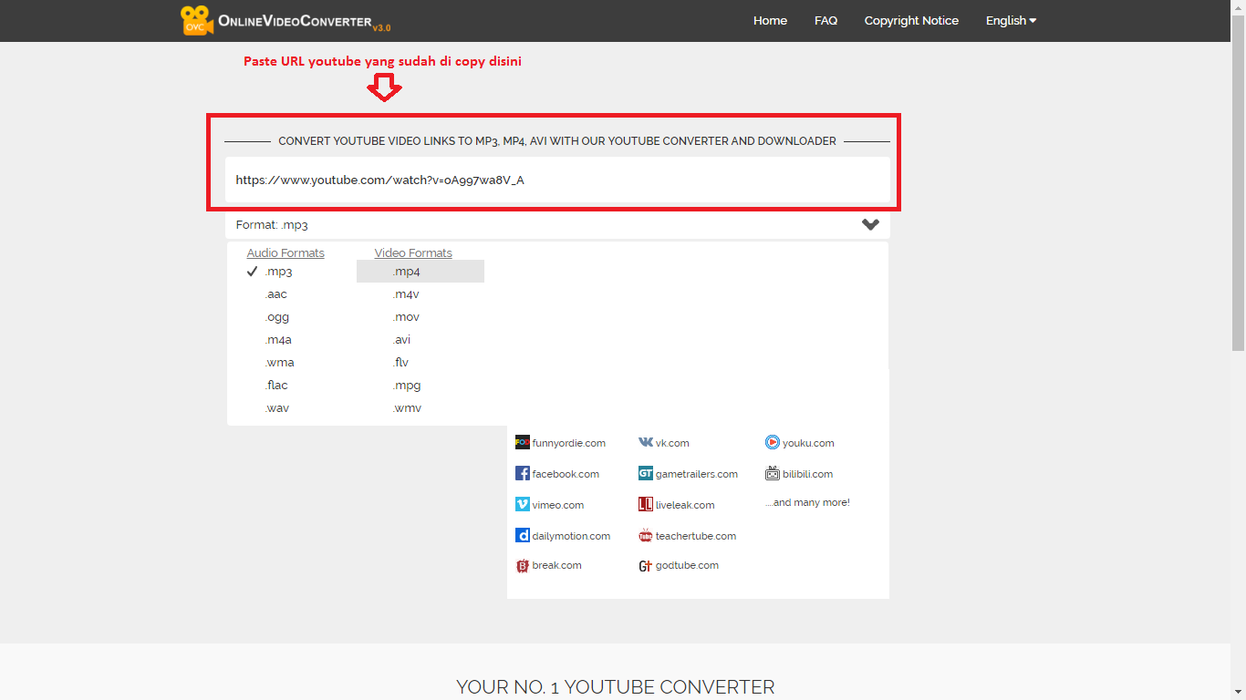This screenshot has height=700, width=1246.
Task: Choose the .flv video format
Action: 400,363
